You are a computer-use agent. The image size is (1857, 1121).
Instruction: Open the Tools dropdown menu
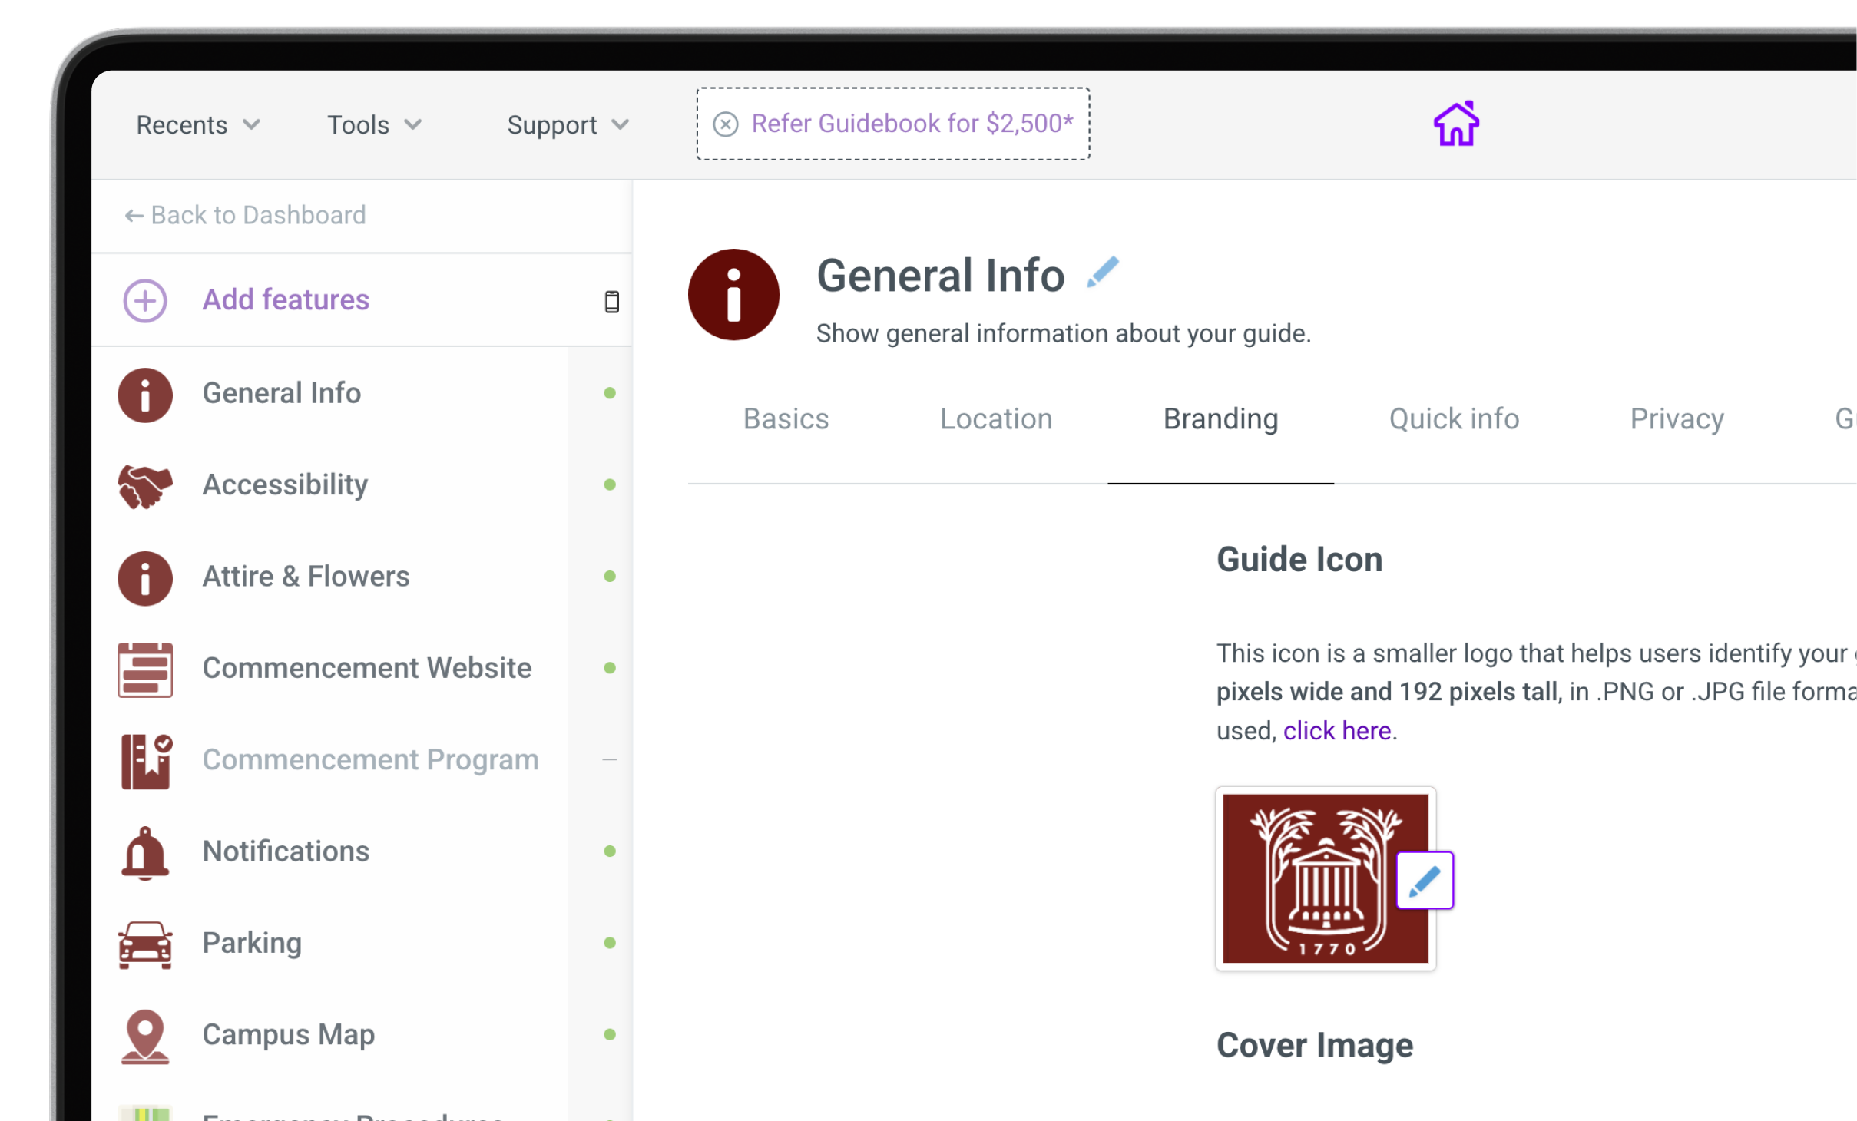[x=374, y=124]
